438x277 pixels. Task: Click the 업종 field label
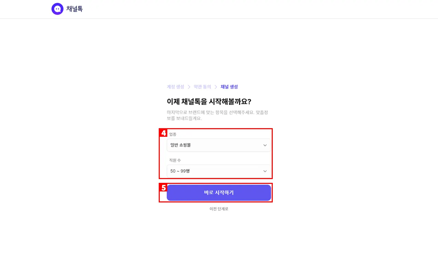[173, 134]
